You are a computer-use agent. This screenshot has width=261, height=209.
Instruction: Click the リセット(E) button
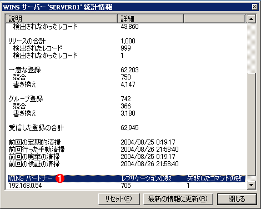point(119,199)
